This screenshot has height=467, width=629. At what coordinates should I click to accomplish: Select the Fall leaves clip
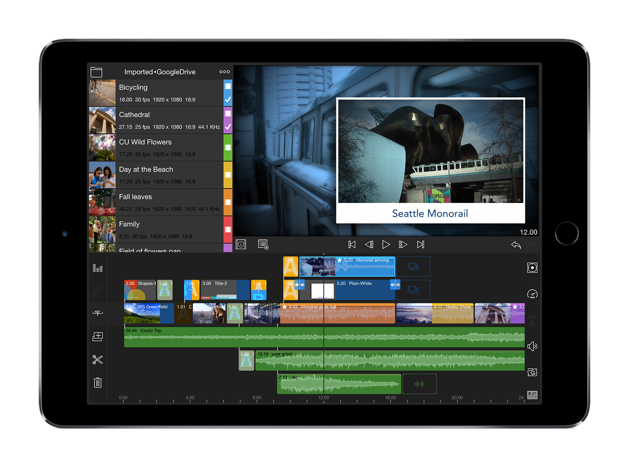[x=161, y=202]
